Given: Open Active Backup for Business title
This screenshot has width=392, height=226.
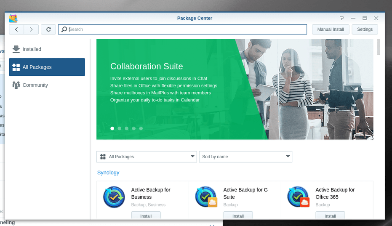Looking at the screenshot, I should (151, 193).
